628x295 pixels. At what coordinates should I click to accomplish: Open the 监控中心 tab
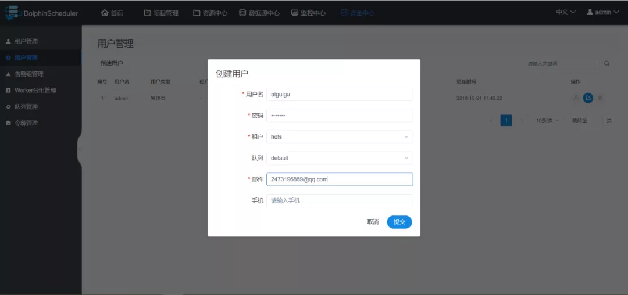point(308,13)
